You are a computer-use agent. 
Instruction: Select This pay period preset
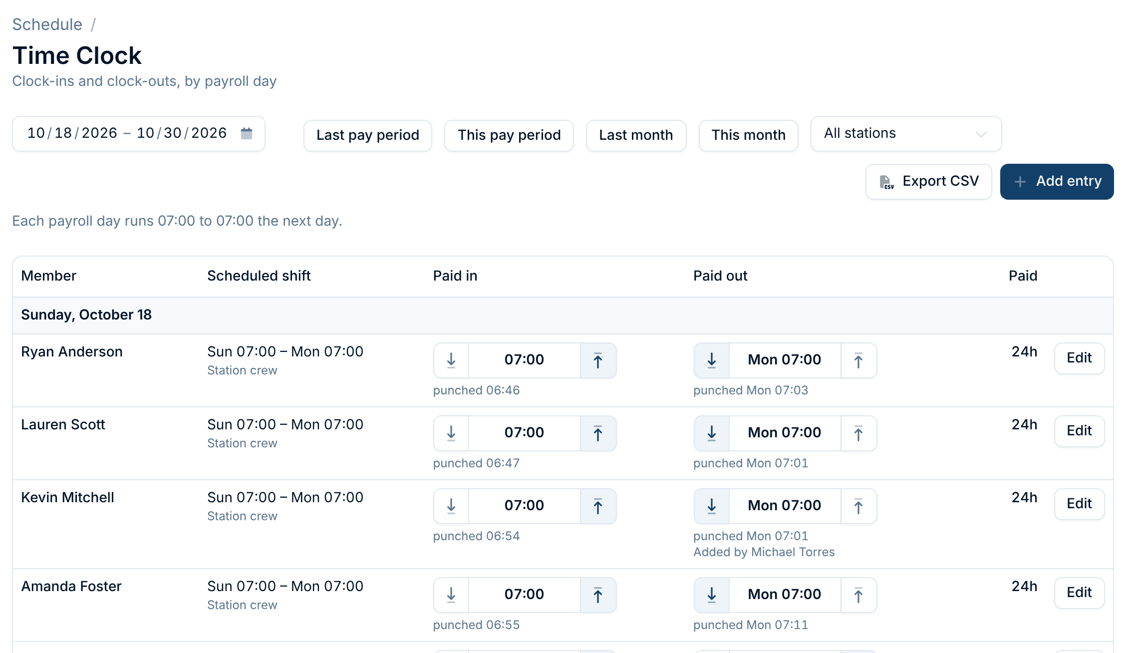coord(509,135)
